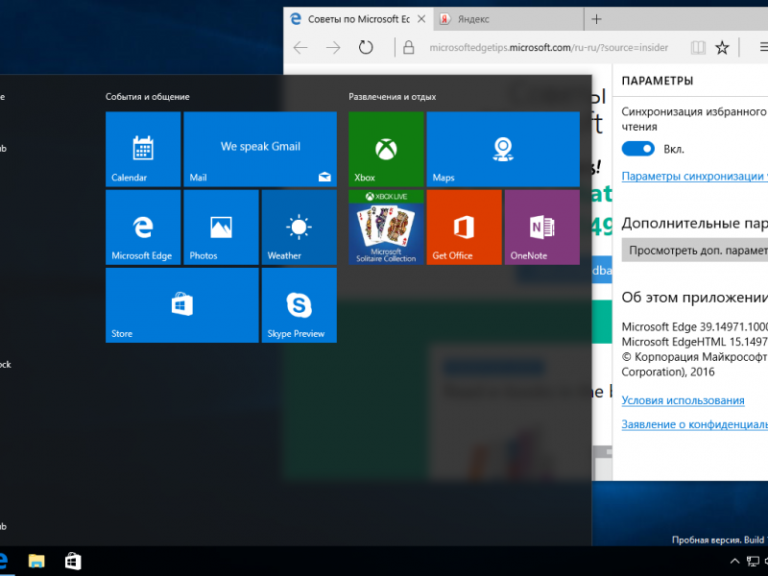Launch the Skype Preview tile
Image resolution: width=768 pixels, height=576 pixels.
click(300, 305)
